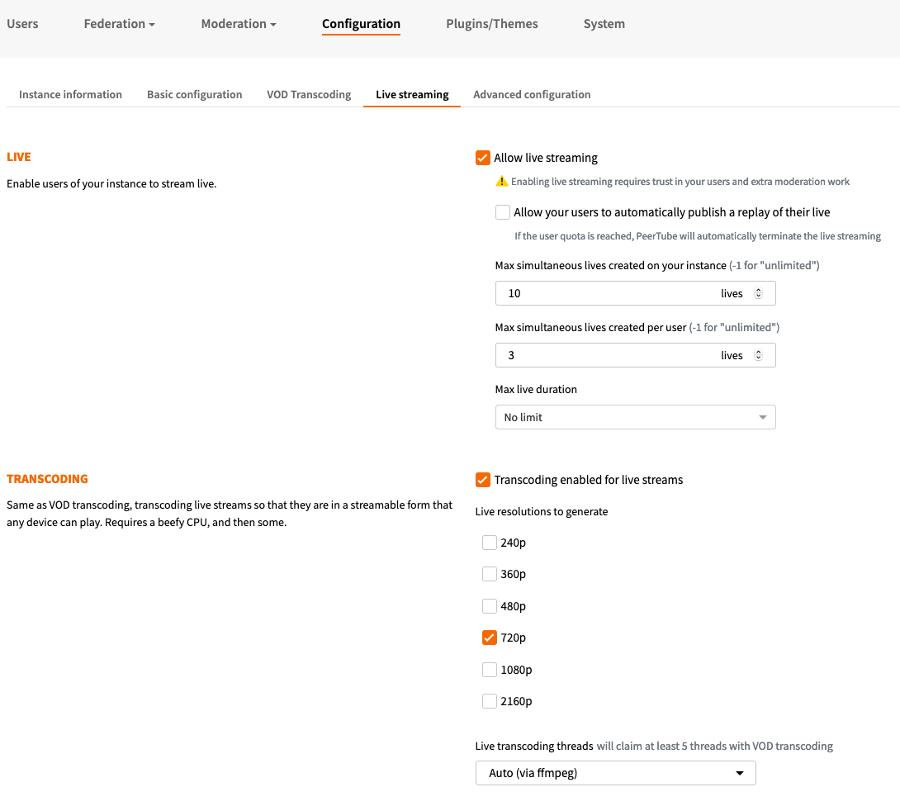This screenshot has width=900, height=806.
Task: Enable 1080p live resolution
Action: (x=490, y=670)
